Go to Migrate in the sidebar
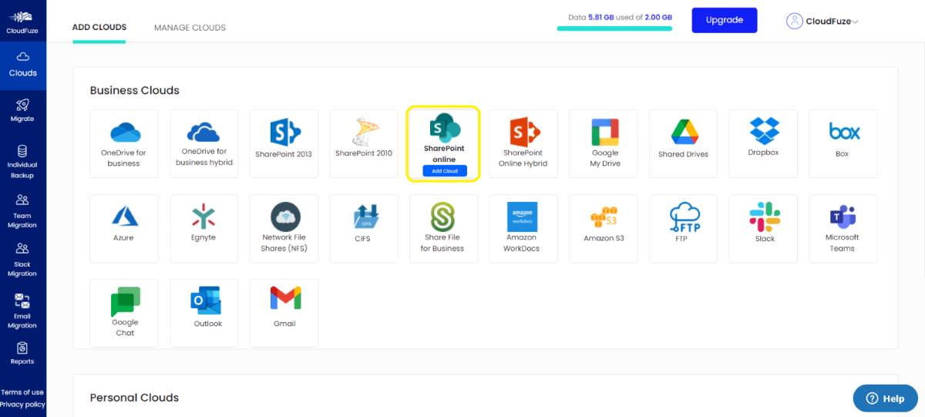 point(22,110)
